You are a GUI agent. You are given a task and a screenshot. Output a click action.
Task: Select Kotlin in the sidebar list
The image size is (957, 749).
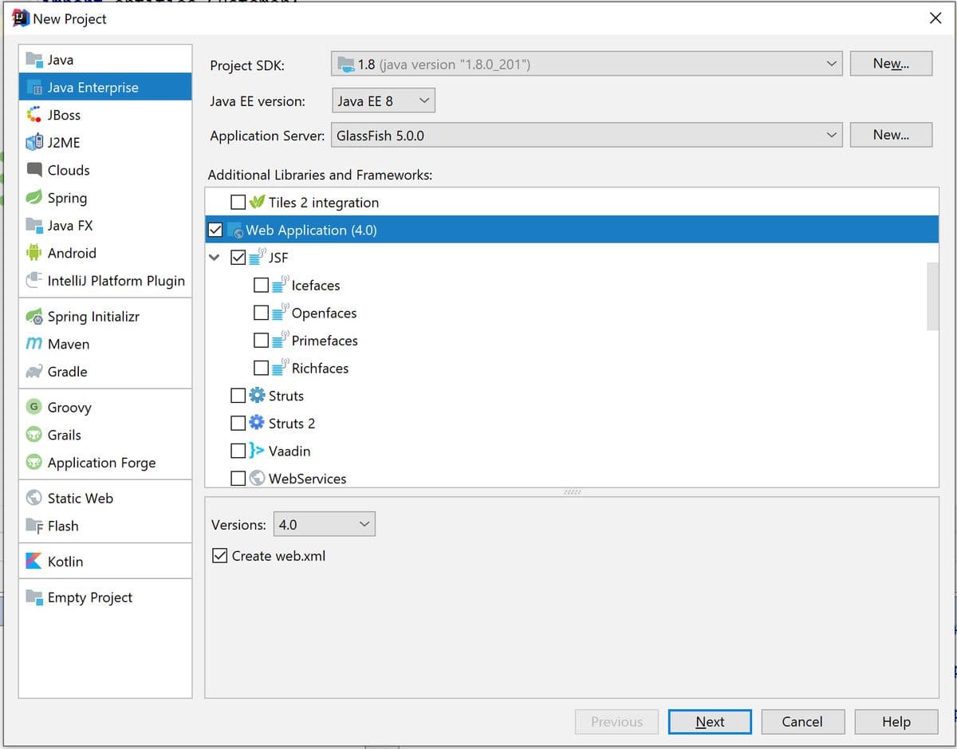click(105, 562)
